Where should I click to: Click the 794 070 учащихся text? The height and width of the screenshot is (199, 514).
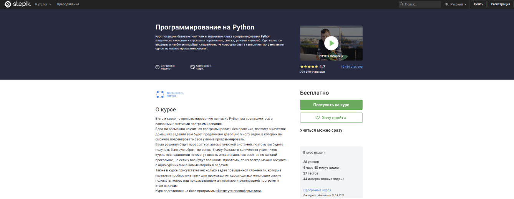click(312, 72)
